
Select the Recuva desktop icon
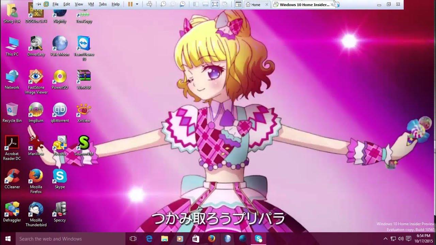60,146
